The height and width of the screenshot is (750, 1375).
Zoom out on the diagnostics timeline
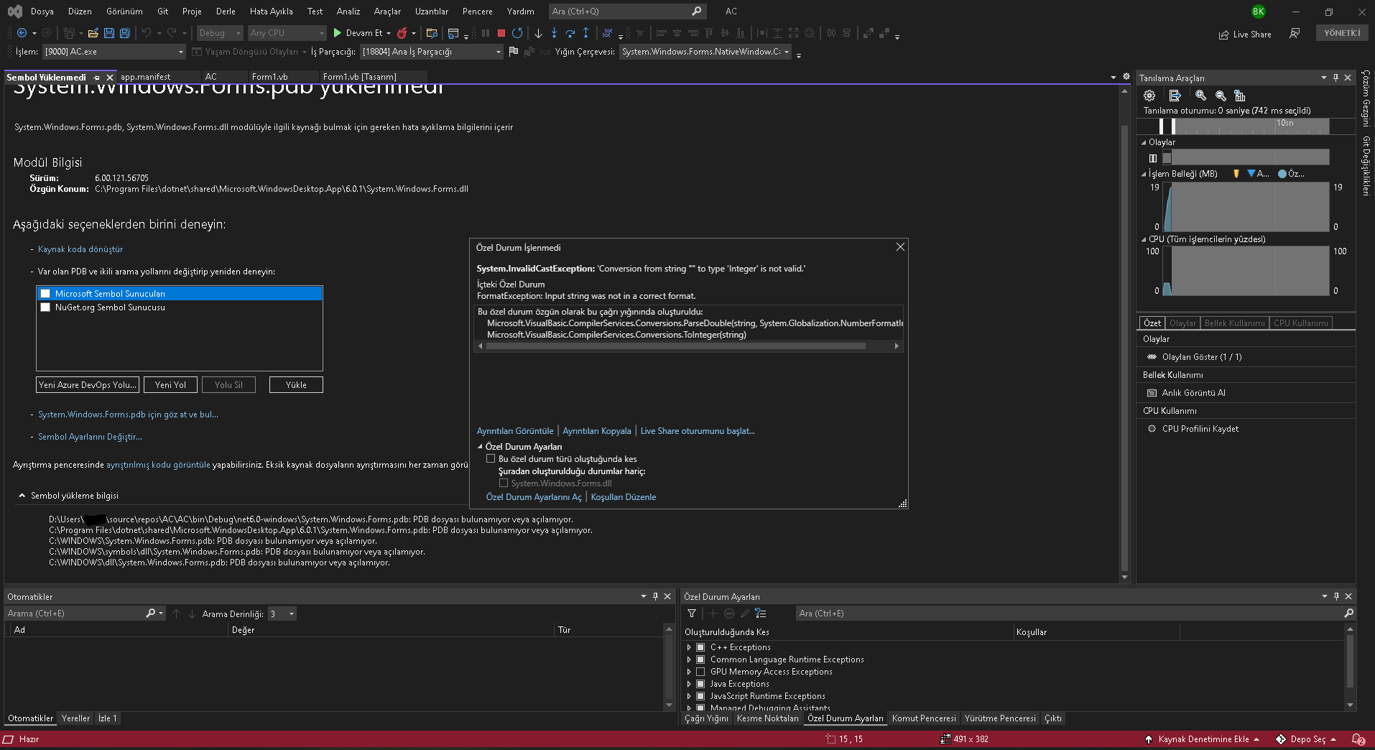(1221, 96)
